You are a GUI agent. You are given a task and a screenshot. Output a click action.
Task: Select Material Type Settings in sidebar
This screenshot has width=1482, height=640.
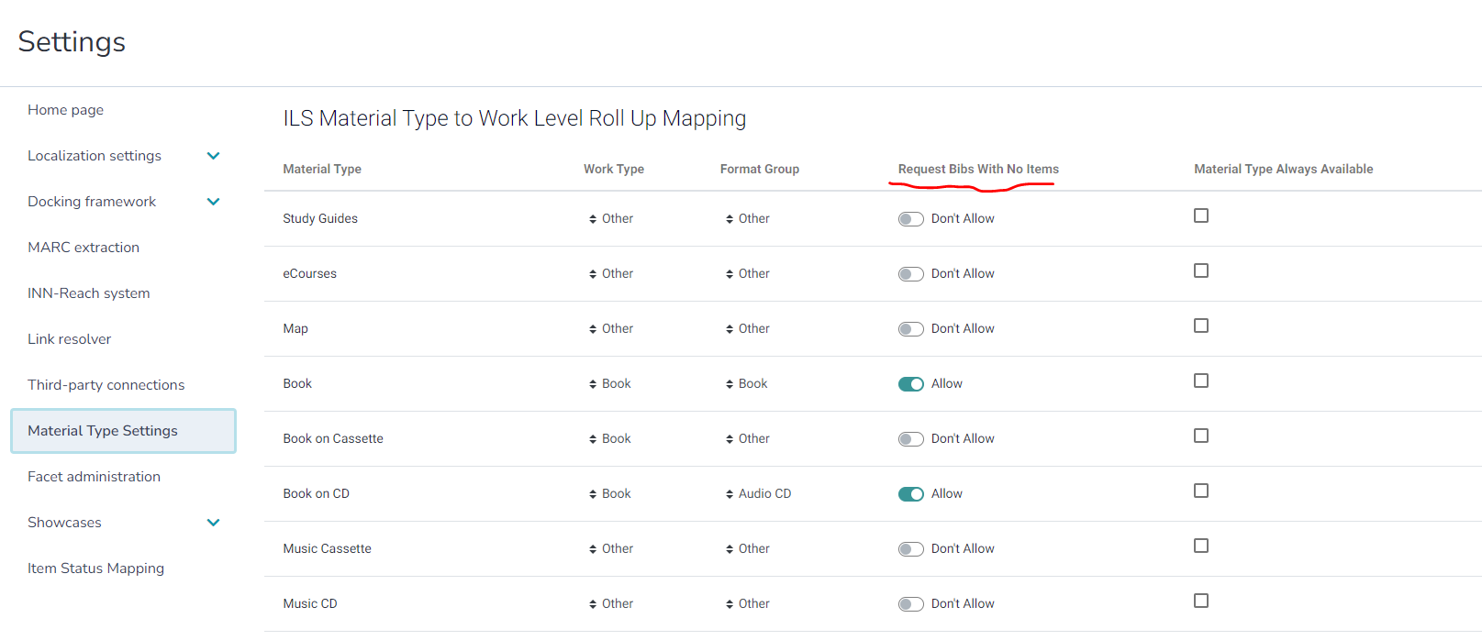123,431
